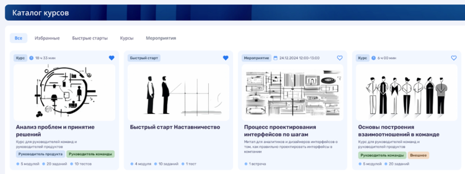The width and height of the screenshot is (465, 174).
Task: Click the Курс badge with 6 ч 00 мин
Action: [x=363, y=58]
